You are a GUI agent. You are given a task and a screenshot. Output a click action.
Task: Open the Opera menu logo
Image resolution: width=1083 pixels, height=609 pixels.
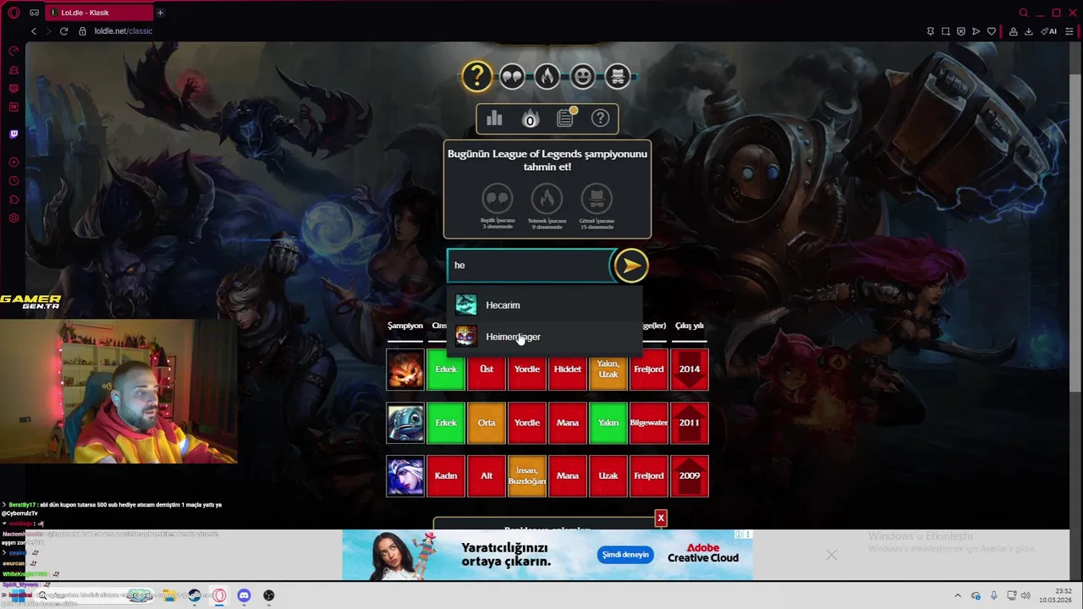pyautogui.click(x=13, y=13)
